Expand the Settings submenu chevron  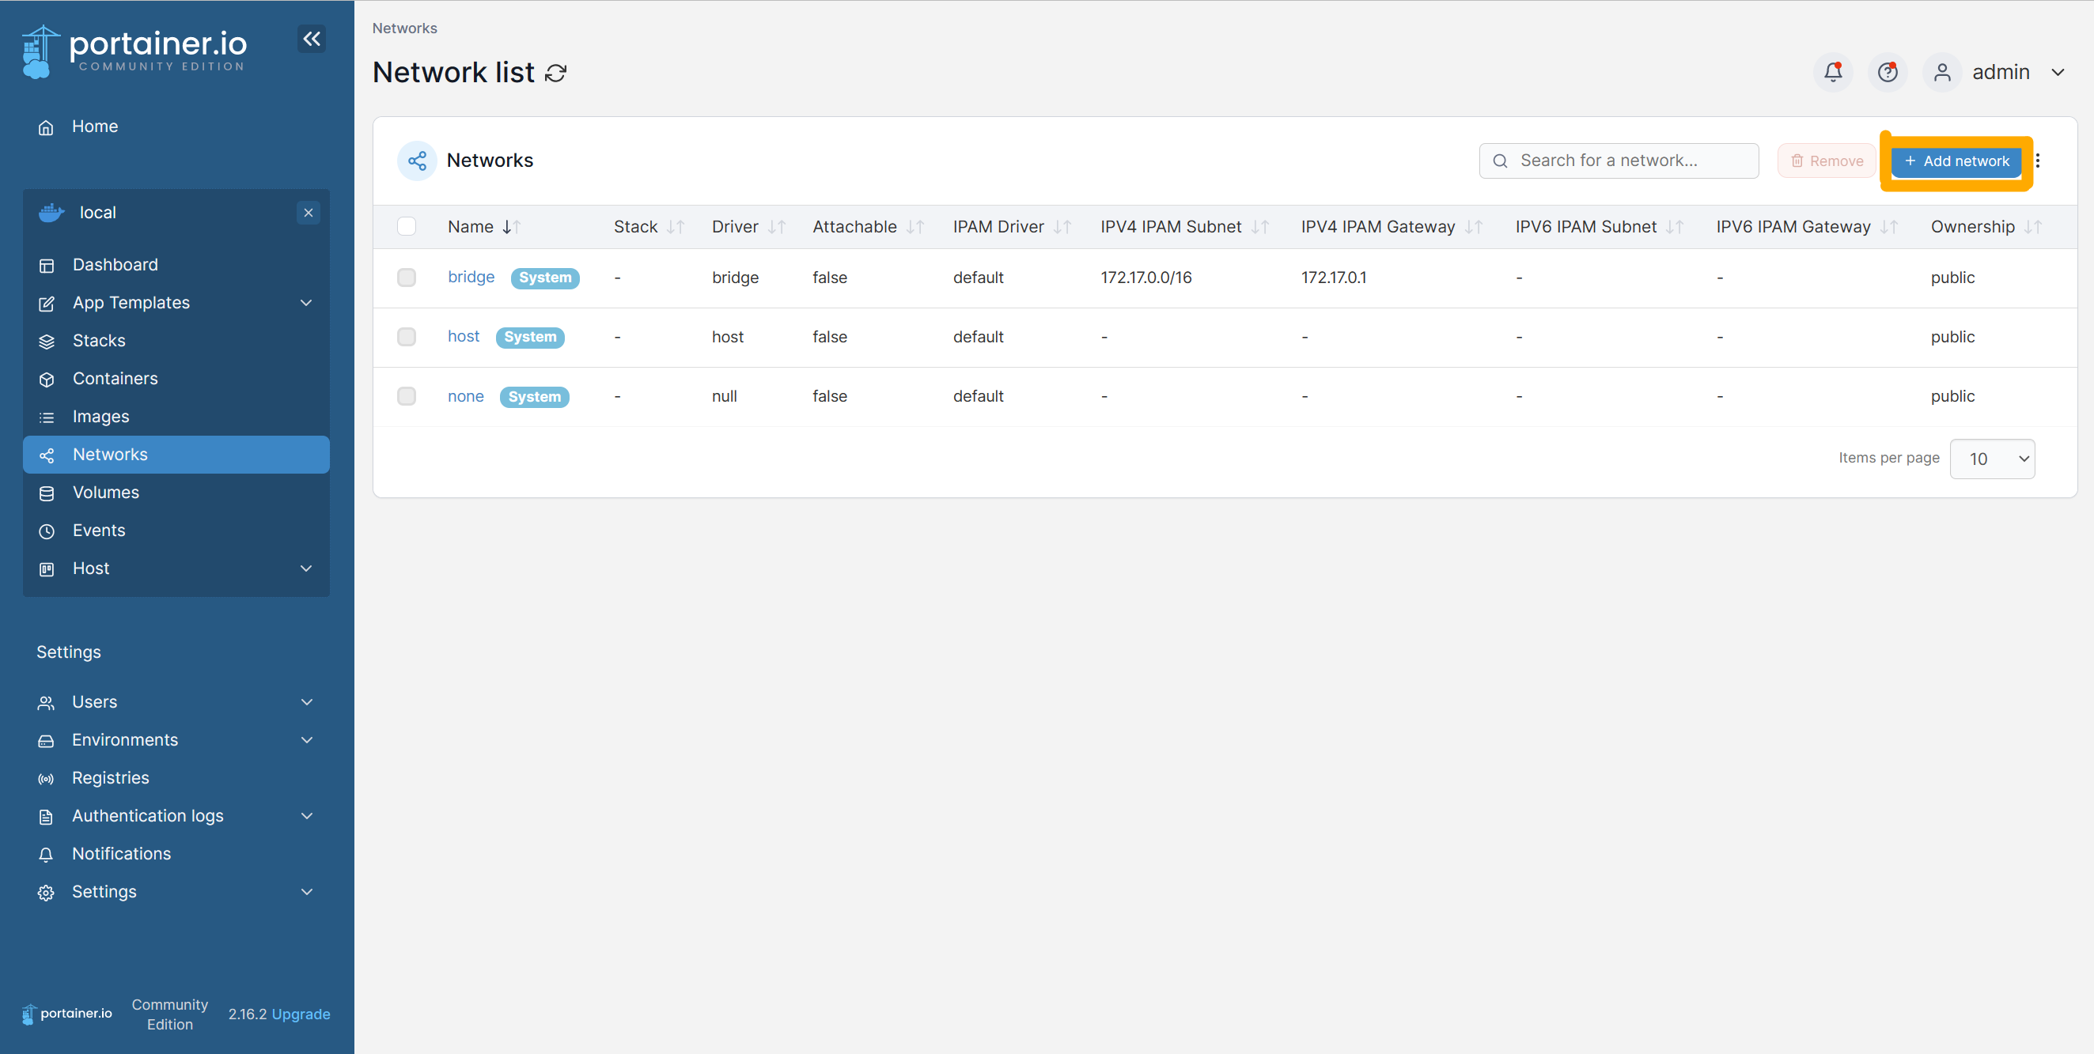coord(306,892)
